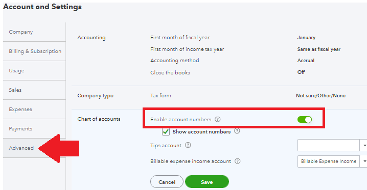Screen dimensions: 367x190
Task: Expand the Billable Expense Income dropdown arrow
Action: (364, 161)
